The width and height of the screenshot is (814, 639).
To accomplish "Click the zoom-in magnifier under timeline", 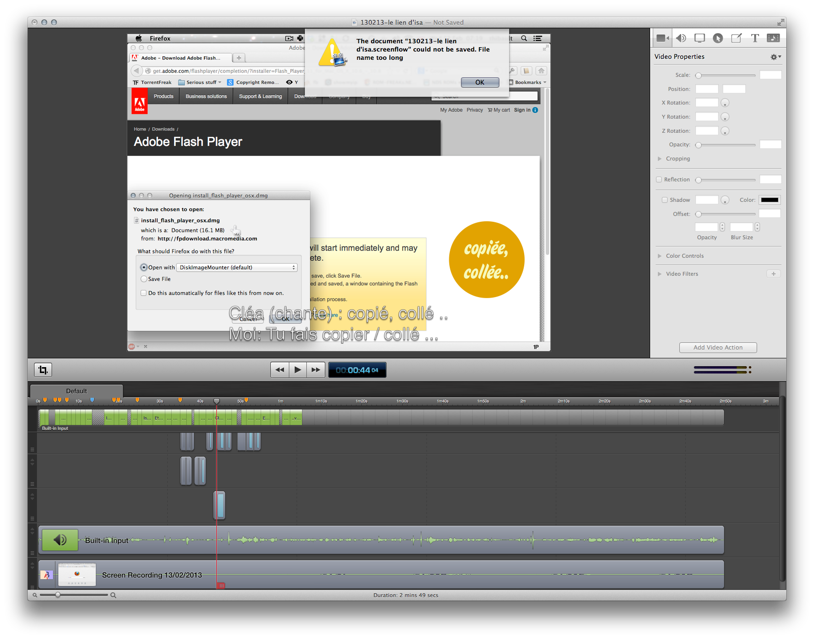I will tap(113, 595).
